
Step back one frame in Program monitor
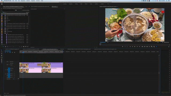[133, 47]
